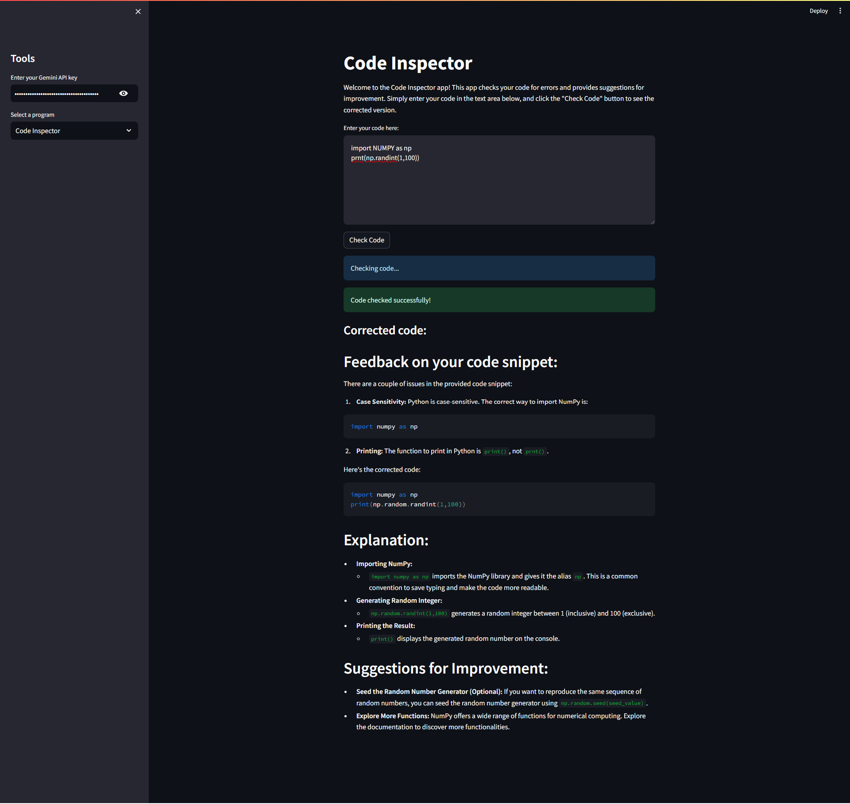Click the import numpy code block
Screen dimensions: 850x804
499,426
